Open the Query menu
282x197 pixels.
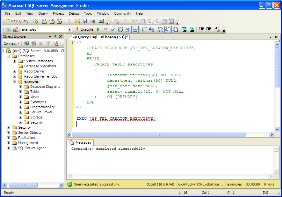click(43, 13)
